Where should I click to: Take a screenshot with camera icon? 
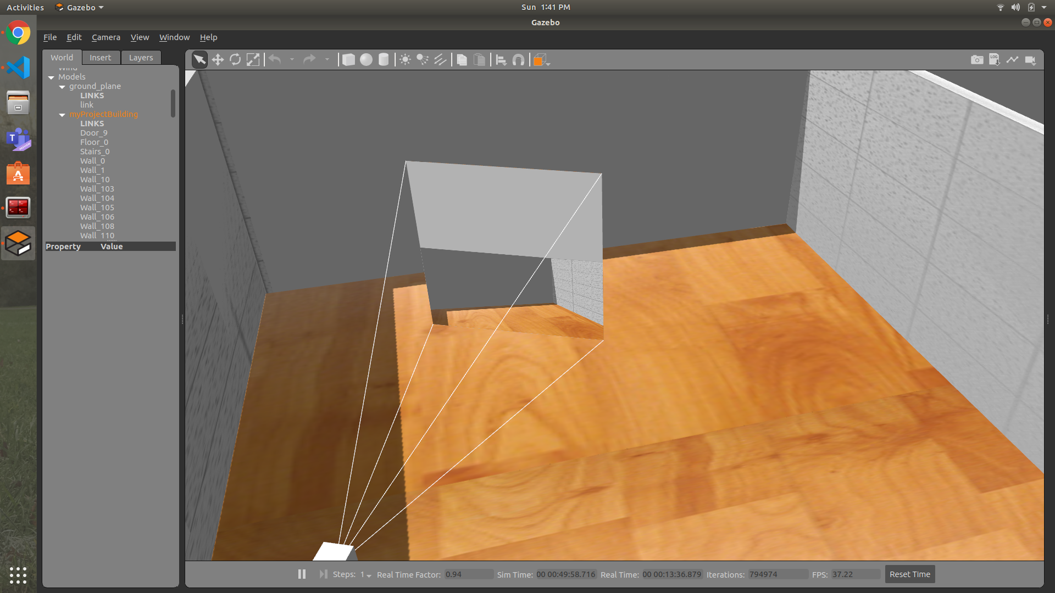coord(977,60)
